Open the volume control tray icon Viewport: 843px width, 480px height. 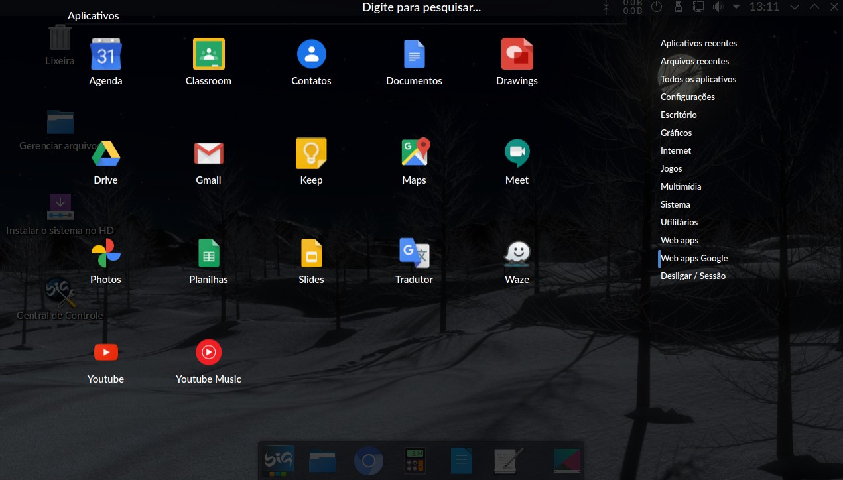(x=718, y=7)
